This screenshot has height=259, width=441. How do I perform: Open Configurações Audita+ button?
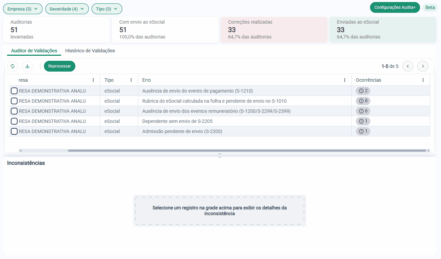click(395, 7)
